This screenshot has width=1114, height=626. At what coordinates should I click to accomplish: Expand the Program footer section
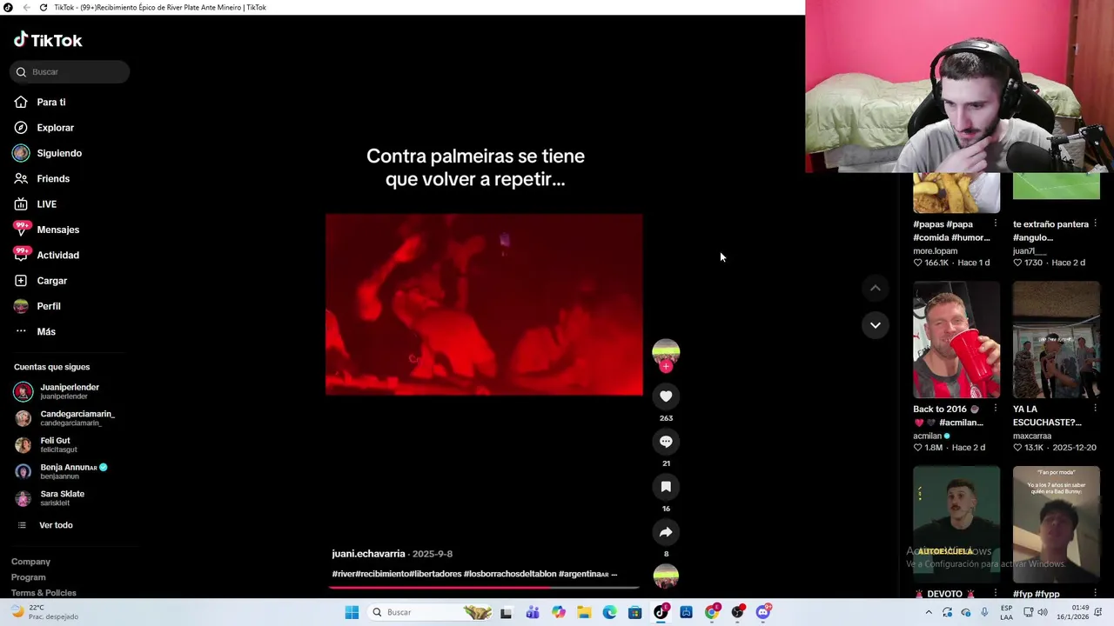tap(29, 577)
